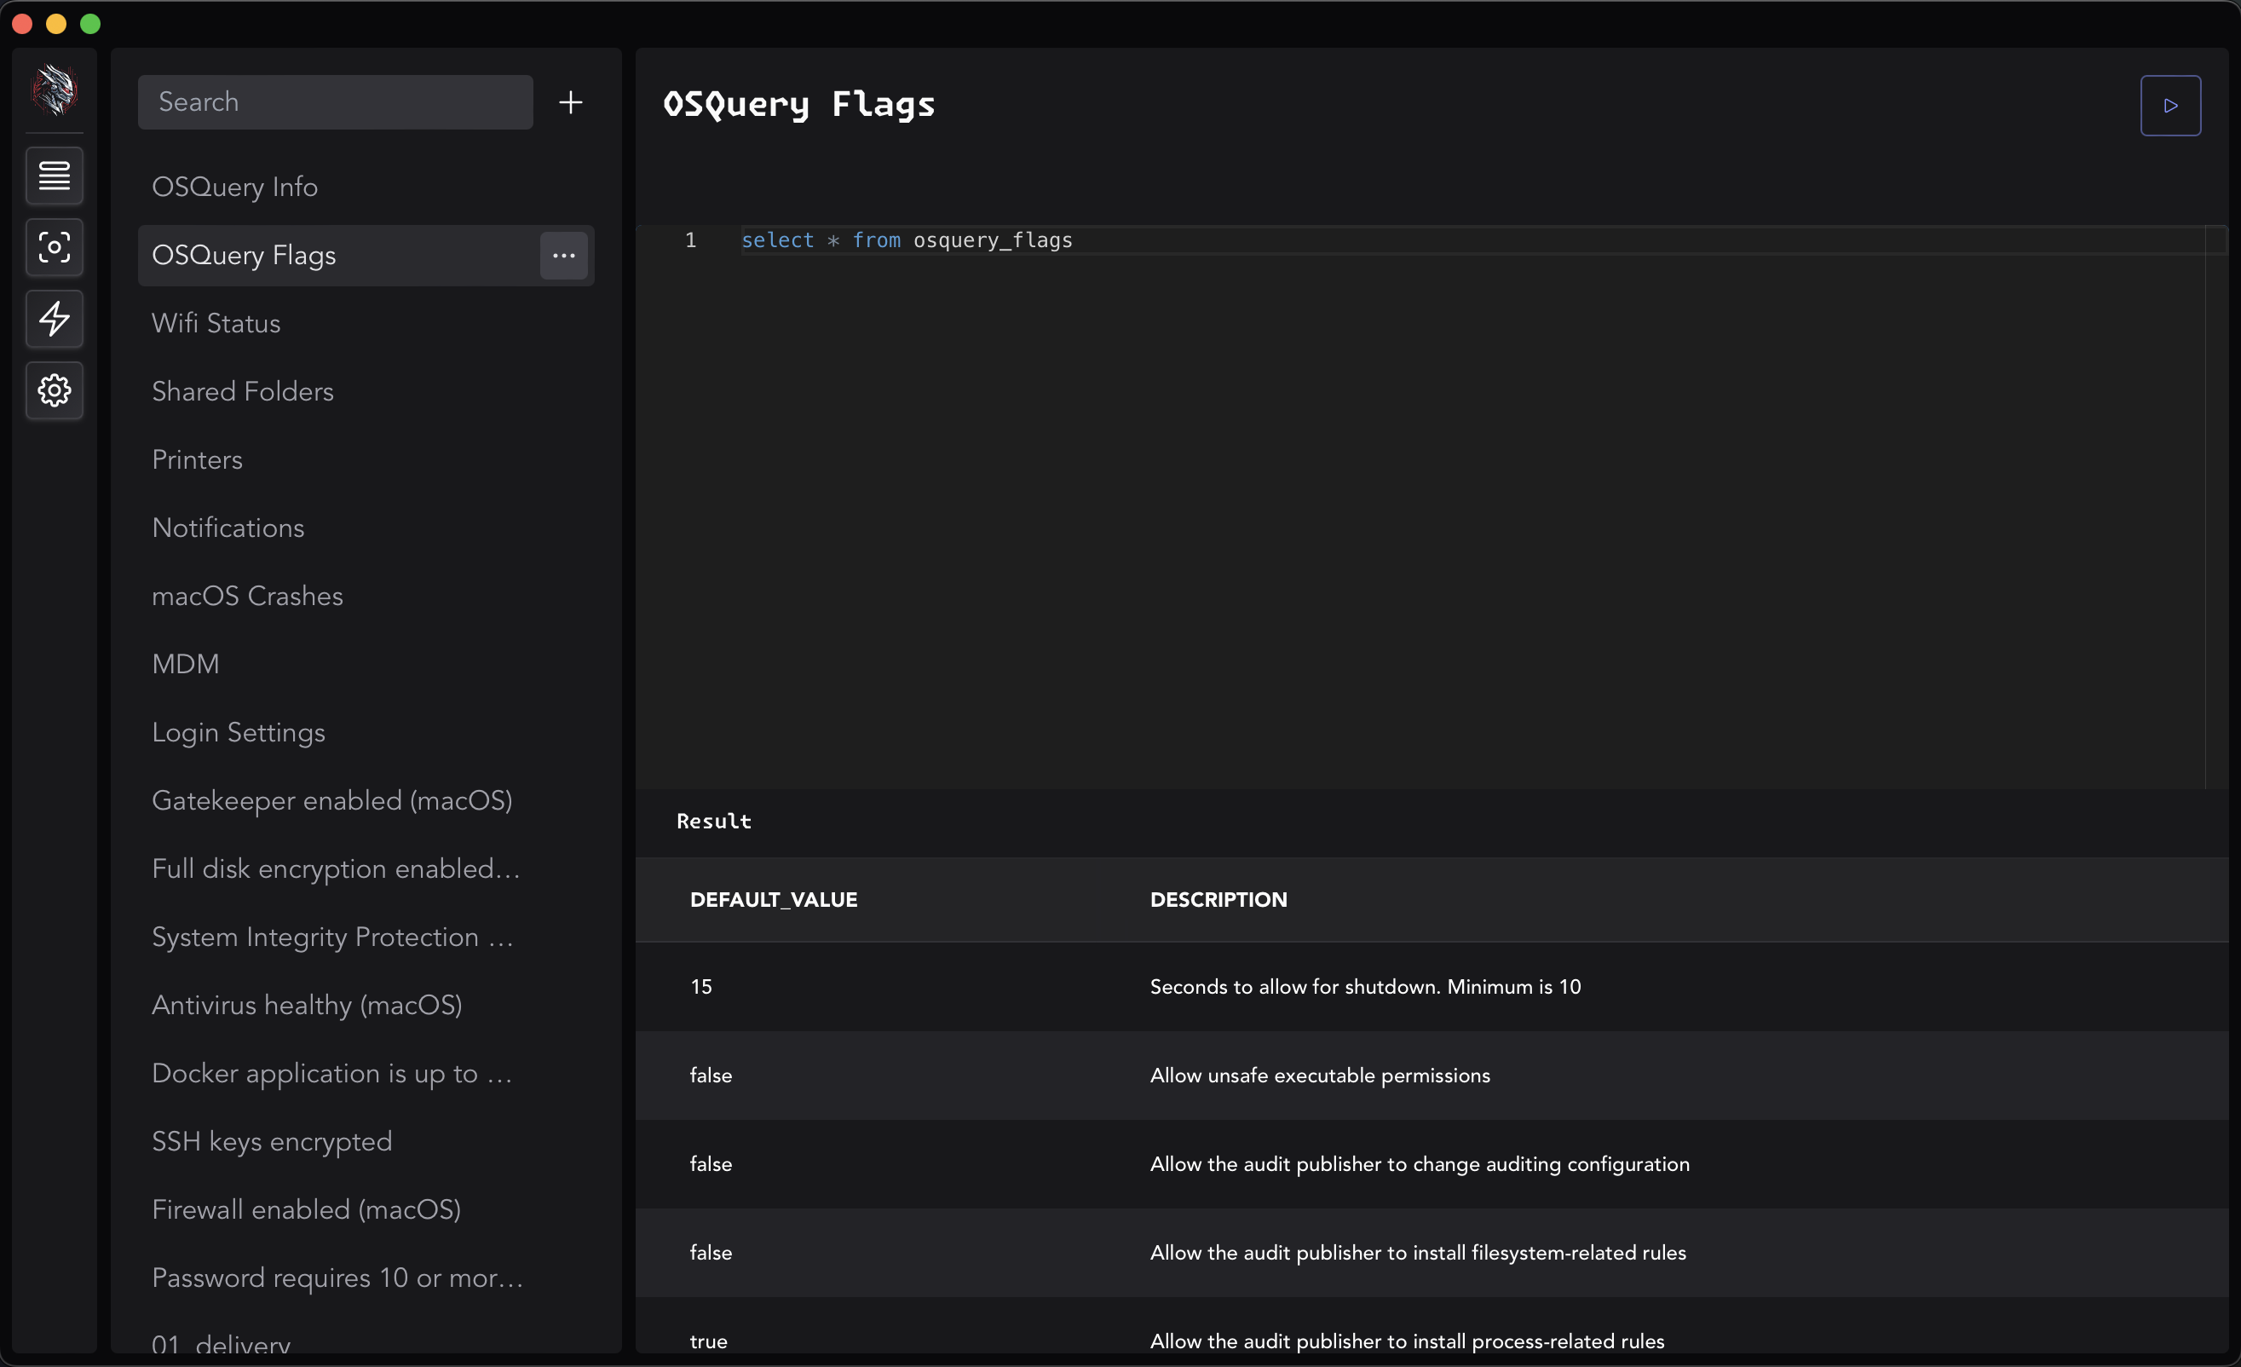Expand the MDM sidebar item
Image resolution: width=2241 pixels, height=1367 pixels.
pyautogui.click(x=184, y=664)
